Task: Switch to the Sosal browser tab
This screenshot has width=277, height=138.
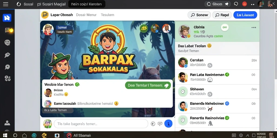Action: [25, 4]
